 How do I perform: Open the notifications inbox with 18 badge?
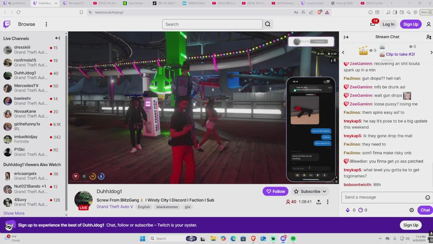[373, 24]
